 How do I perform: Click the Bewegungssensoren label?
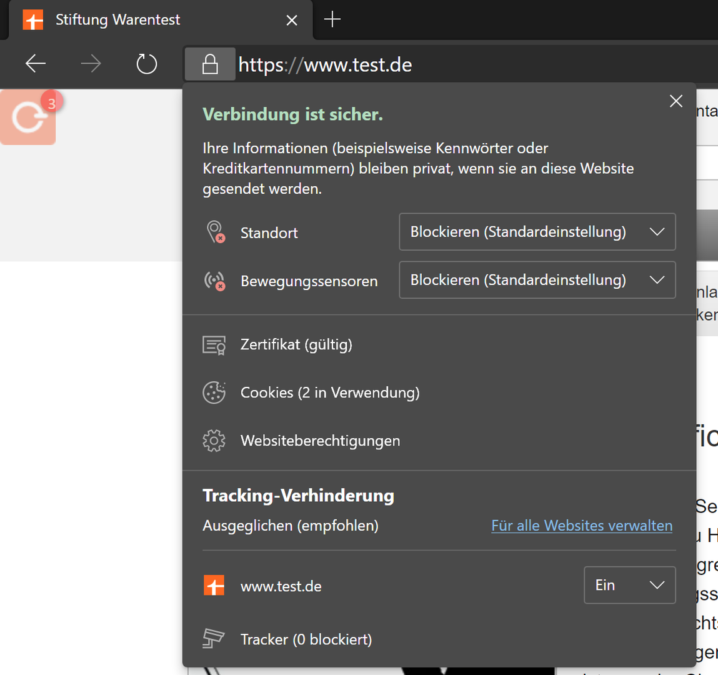click(x=309, y=281)
